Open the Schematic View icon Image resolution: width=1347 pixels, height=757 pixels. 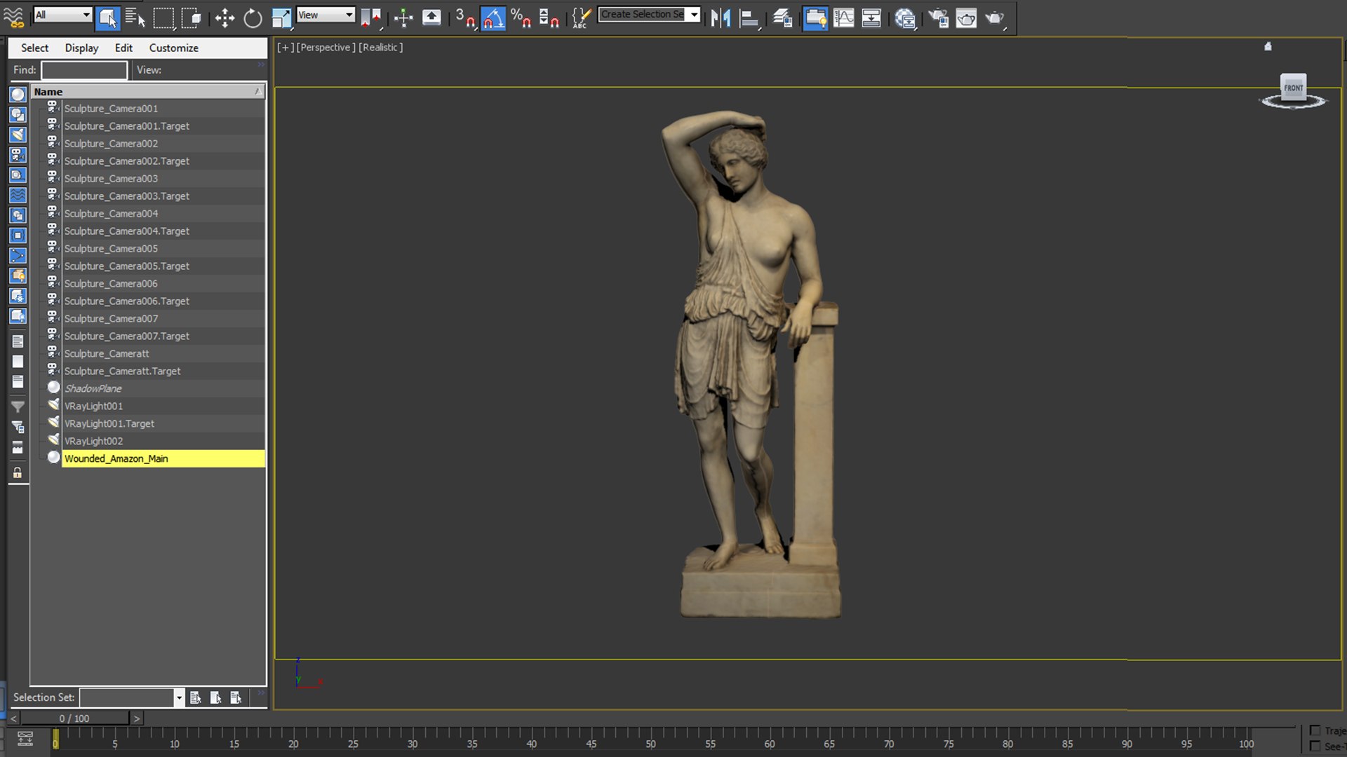click(871, 18)
